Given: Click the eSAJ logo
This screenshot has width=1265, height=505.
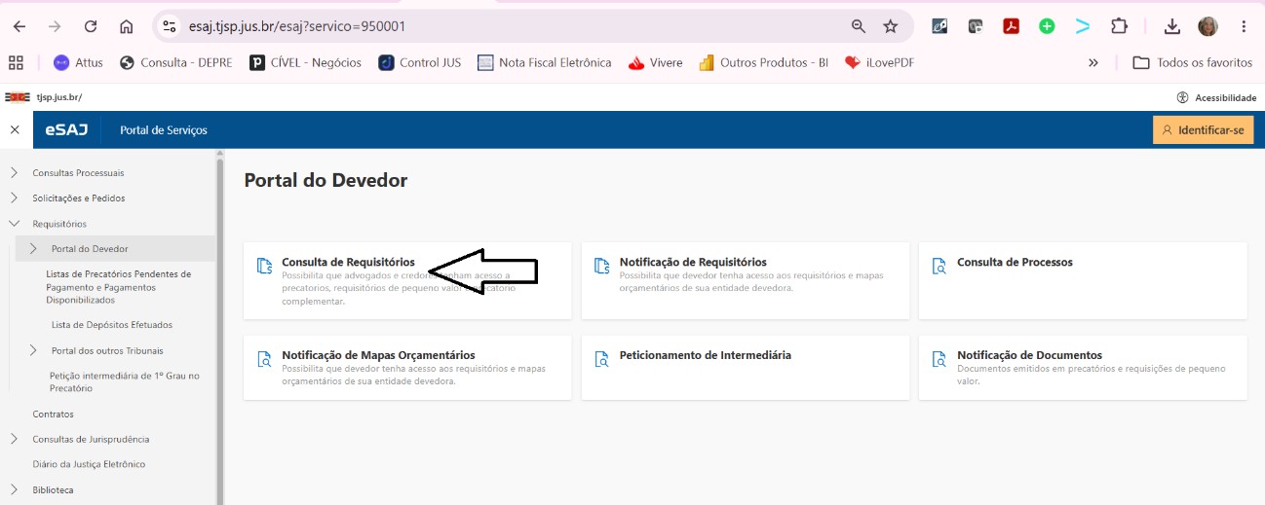Looking at the screenshot, I should click(66, 129).
